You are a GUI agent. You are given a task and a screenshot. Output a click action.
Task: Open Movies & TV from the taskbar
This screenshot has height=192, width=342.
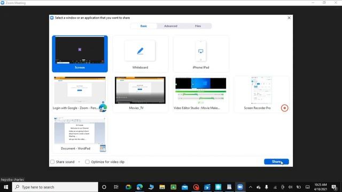pos(207,187)
